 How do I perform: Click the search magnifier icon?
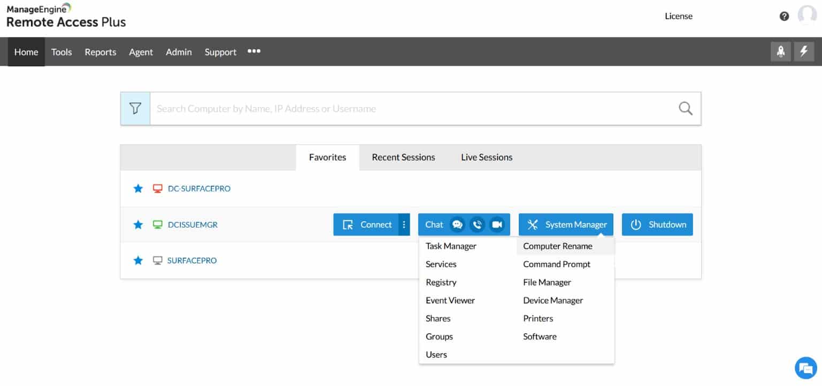coord(686,109)
